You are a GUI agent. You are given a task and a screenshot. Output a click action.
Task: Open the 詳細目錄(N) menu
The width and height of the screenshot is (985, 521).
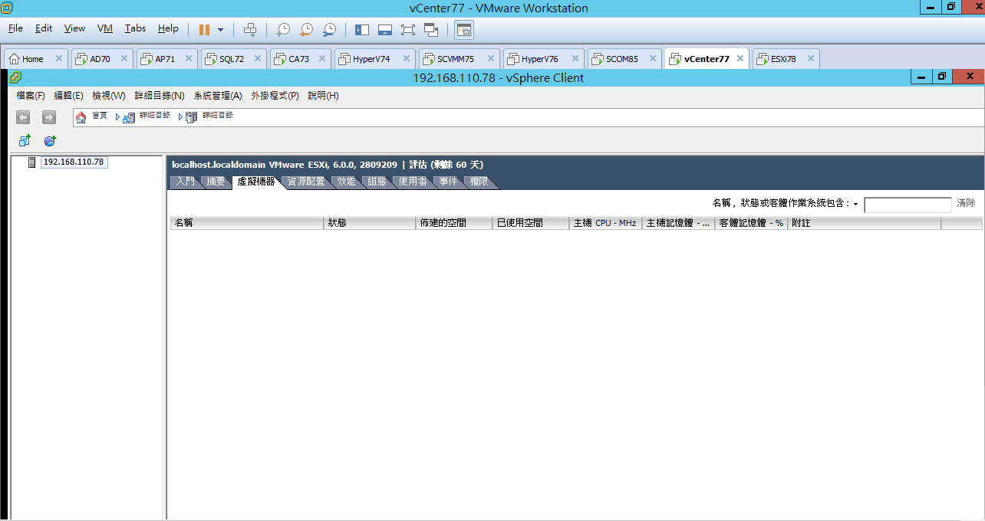tap(160, 96)
